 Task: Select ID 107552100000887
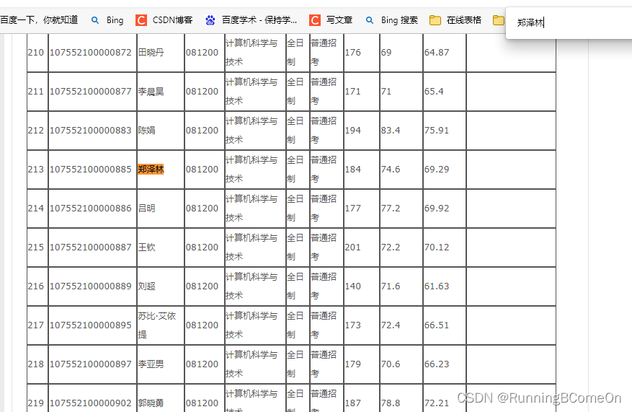click(90, 247)
